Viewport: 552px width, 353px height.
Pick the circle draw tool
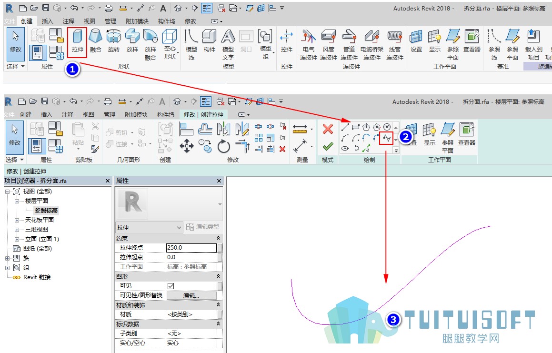click(x=387, y=127)
